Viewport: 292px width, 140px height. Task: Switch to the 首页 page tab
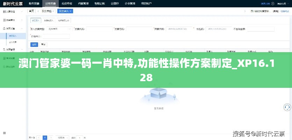tap(31, 11)
